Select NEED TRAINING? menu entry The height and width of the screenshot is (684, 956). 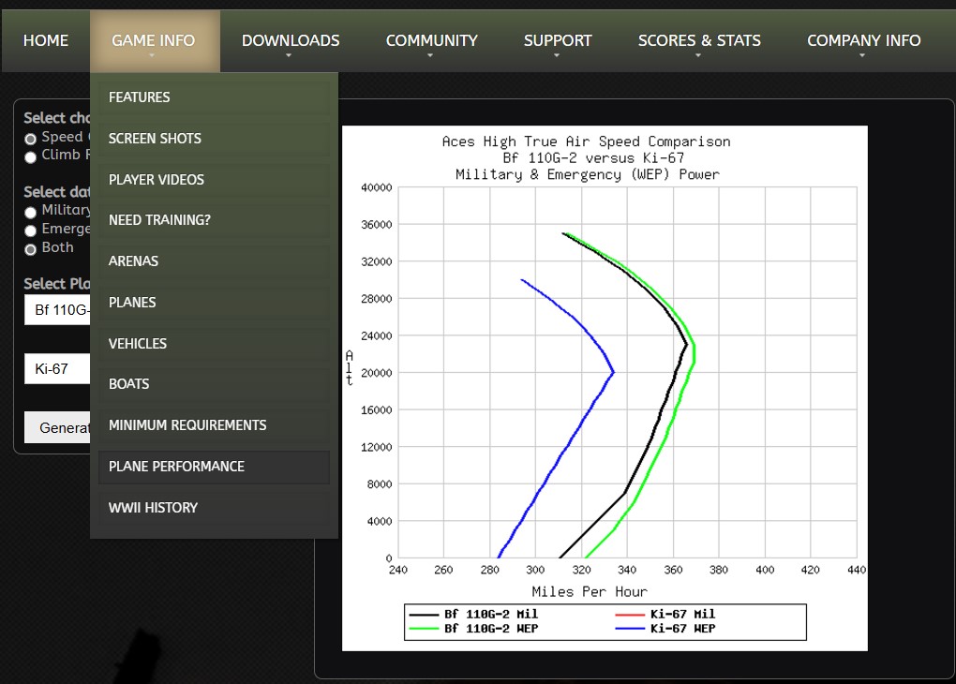click(x=214, y=220)
